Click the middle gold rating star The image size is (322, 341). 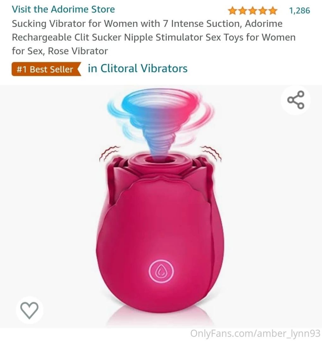click(253, 11)
